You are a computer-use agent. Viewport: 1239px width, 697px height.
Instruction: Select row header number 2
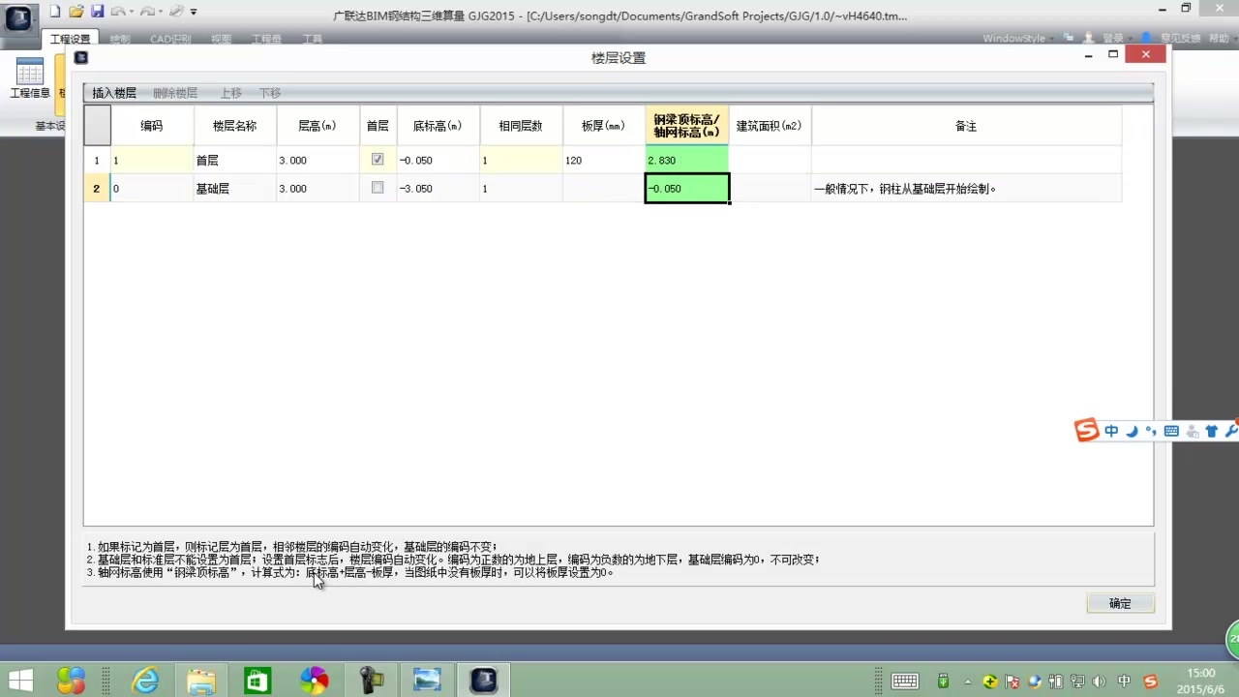[x=97, y=189]
